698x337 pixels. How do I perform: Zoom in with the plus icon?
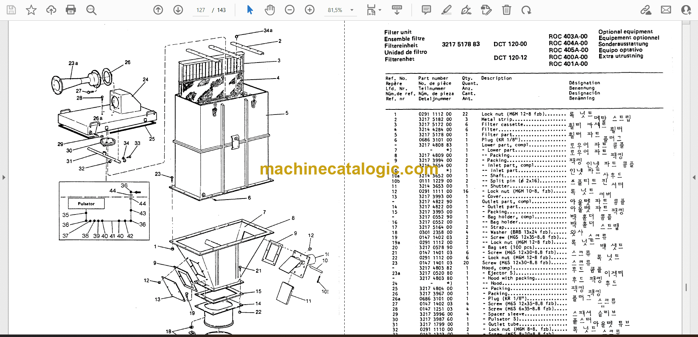coord(310,10)
